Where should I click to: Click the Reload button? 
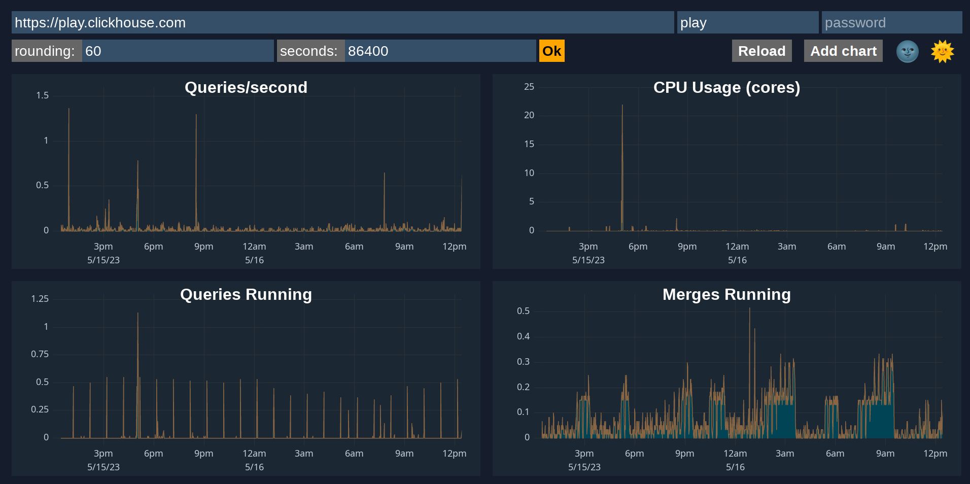[x=761, y=51]
